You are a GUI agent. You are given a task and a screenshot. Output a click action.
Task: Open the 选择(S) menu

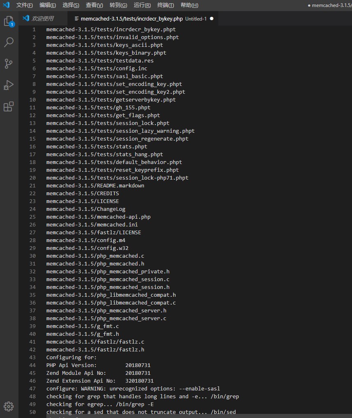71,5
